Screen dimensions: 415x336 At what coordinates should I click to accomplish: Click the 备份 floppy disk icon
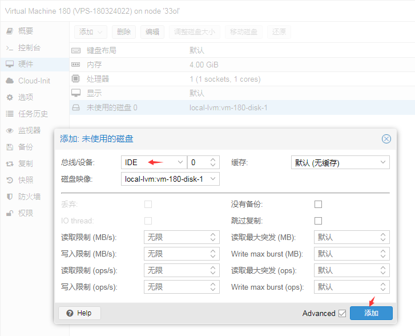coord(10,147)
